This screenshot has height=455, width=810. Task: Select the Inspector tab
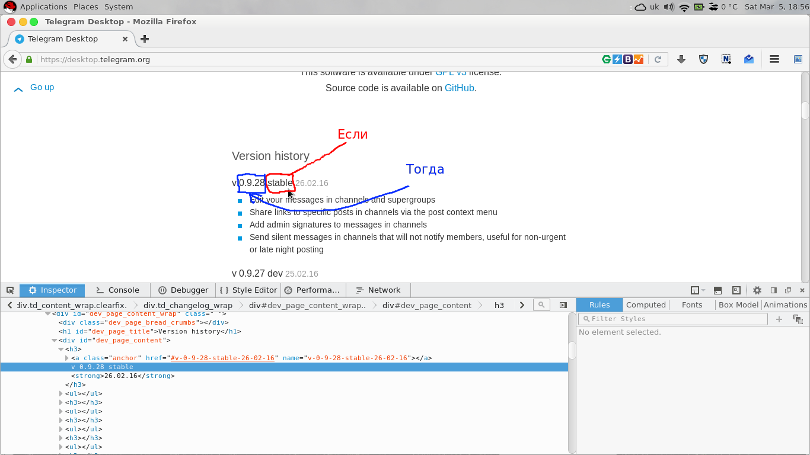click(52, 290)
